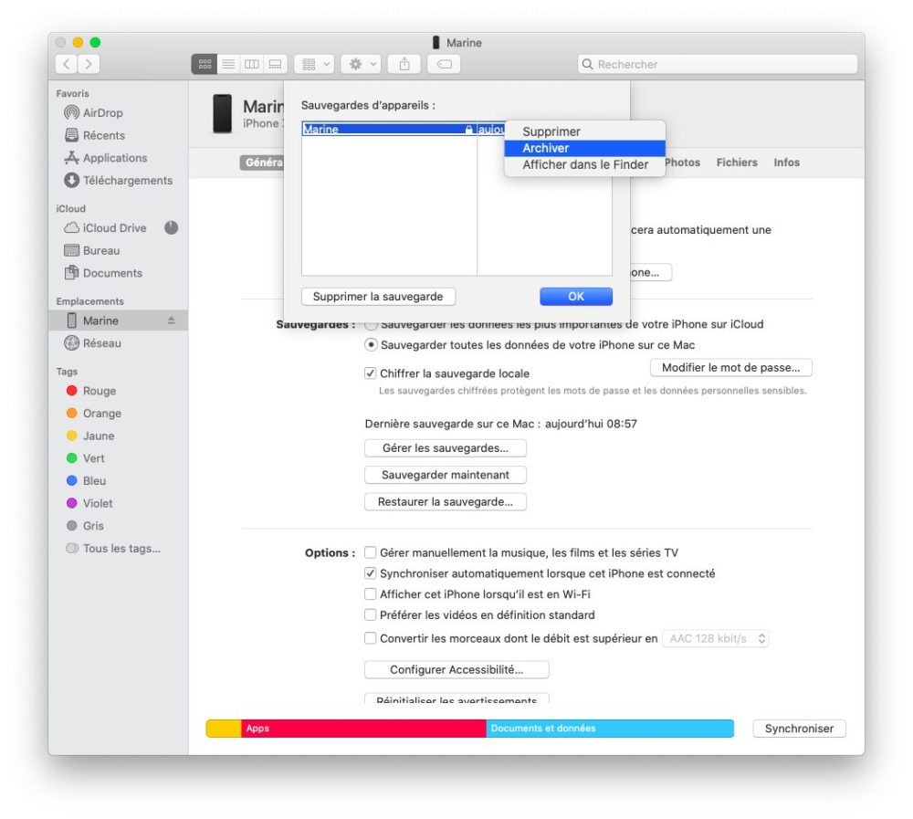Image resolution: width=913 pixels, height=819 pixels.
Task: Click the Share toolbar icon
Action: click(404, 64)
